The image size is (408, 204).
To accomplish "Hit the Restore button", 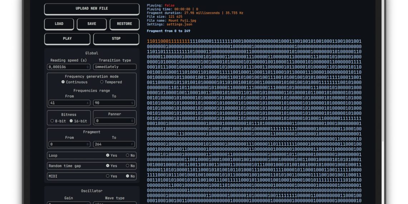I will (x=124, y=24).
